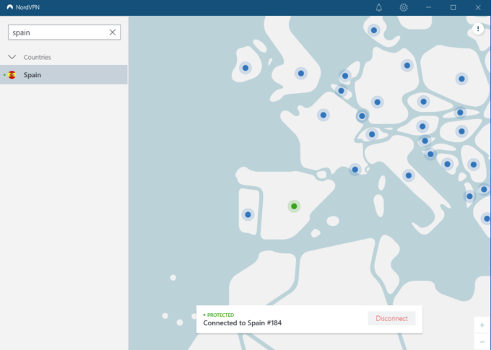Image resolution: width=491 pixels, height=350 pixels.
Task: Click the green Spain server marker
Action: [294, 206]
